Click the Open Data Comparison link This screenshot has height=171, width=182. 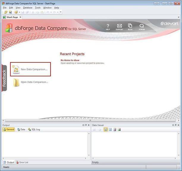(x=34, y=82)
